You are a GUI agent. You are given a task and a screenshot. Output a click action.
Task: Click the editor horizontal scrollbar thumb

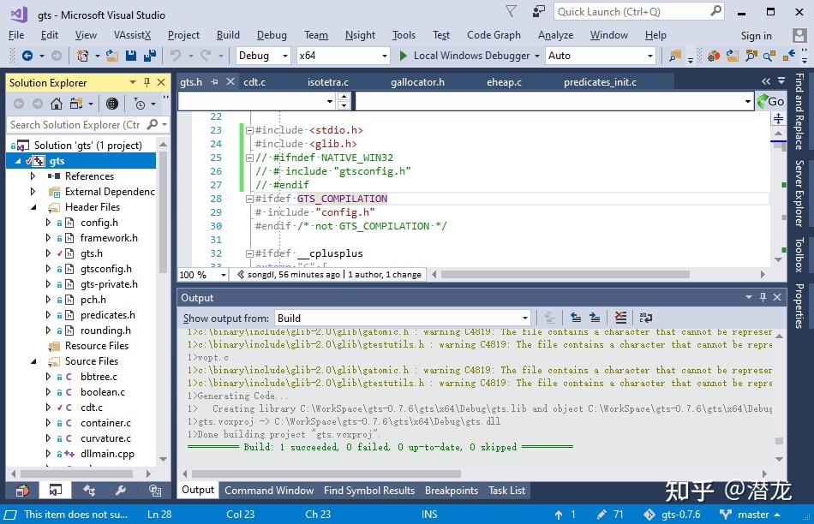pyautogui.click(x=565, y=275)
